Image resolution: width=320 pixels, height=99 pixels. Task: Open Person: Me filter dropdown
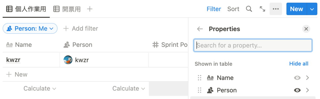click(x=30, y=28)
